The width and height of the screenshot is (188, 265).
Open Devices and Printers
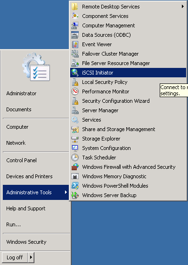coord(36,176)
